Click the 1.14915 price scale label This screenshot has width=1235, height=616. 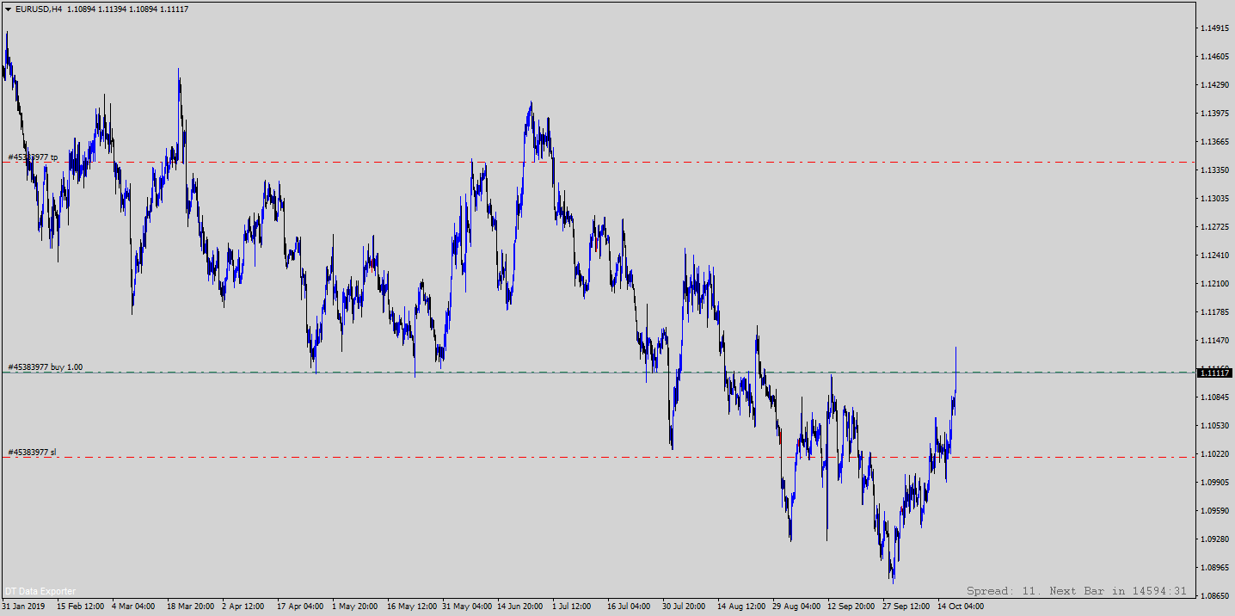(1215, 28)
